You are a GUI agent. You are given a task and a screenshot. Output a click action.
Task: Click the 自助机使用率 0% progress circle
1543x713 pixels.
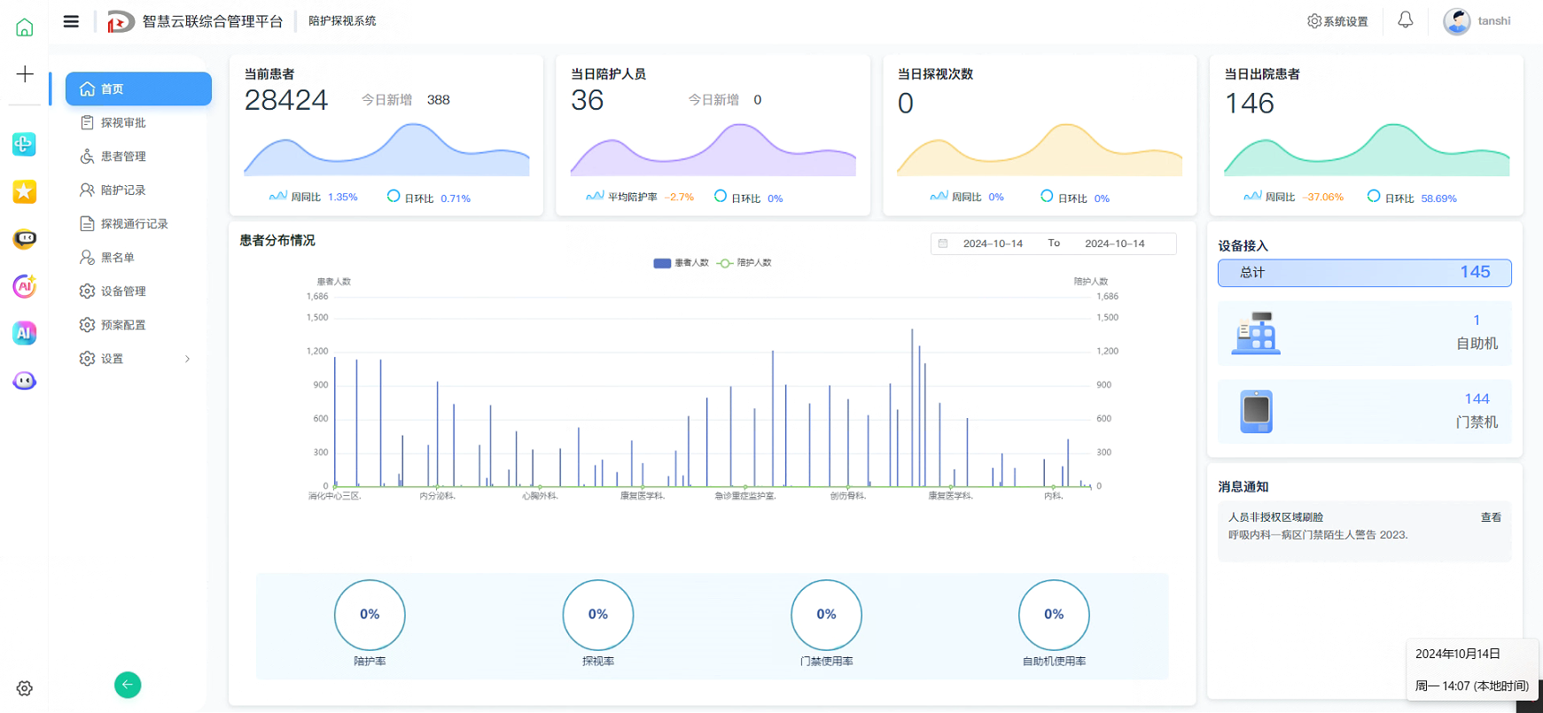(1054, 615)
